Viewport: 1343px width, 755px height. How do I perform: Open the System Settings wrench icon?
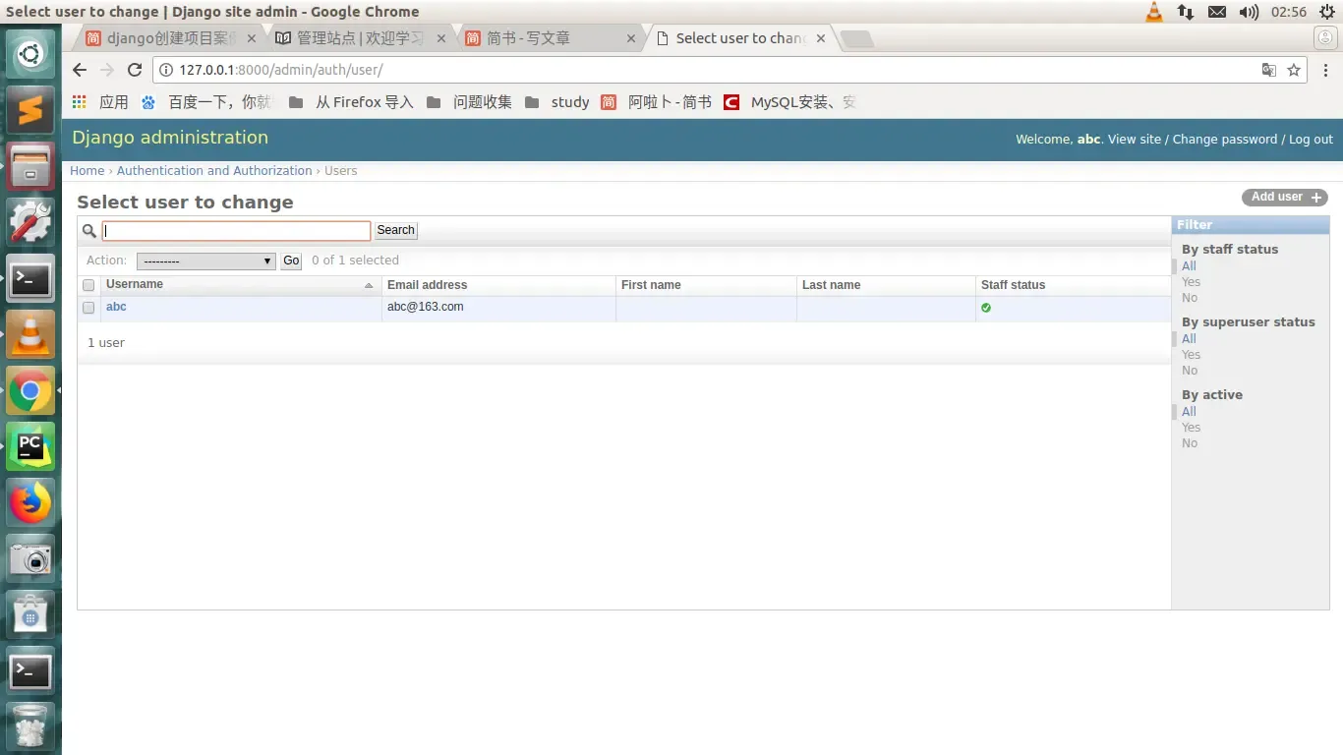[30, 223]
